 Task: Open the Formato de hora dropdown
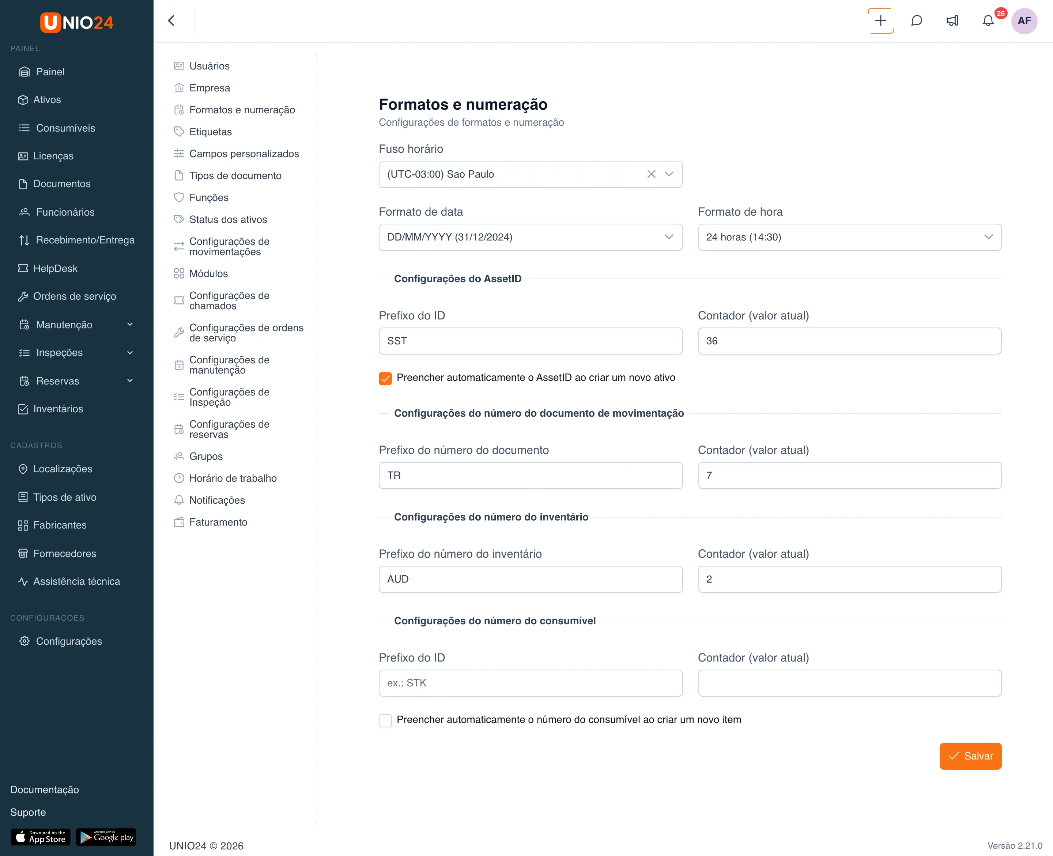click(x=849, y=237)
